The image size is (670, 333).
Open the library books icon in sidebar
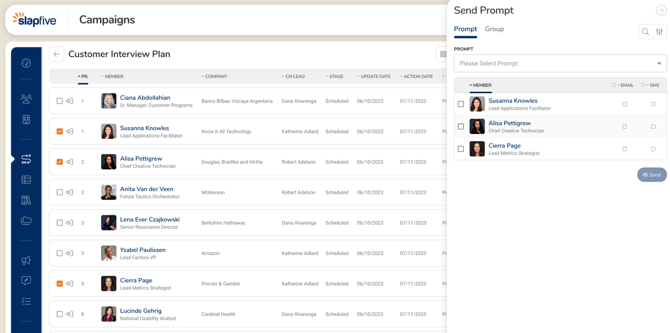(26, 200)
